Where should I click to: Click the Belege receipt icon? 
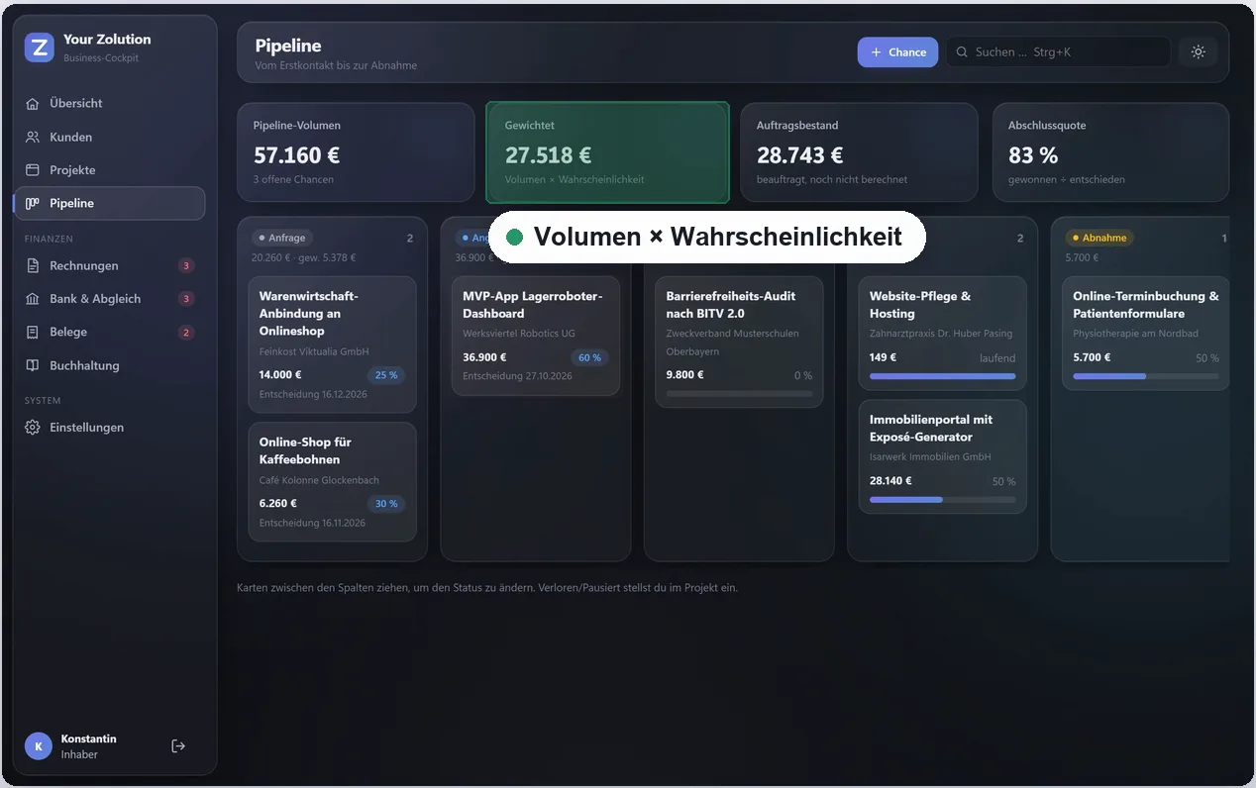point(33,332)
